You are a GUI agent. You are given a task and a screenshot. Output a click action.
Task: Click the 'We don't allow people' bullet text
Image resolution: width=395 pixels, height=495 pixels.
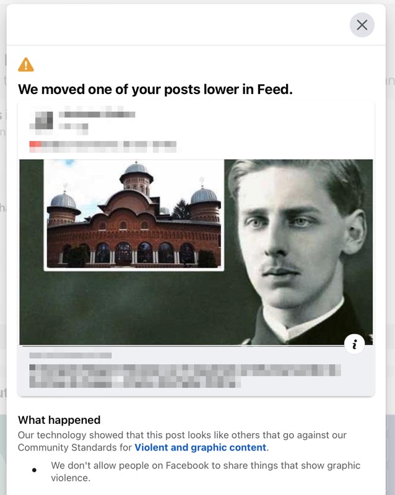point(206,471)
